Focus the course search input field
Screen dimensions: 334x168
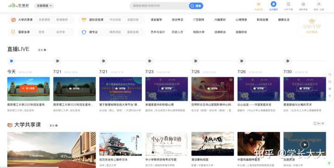[x=159, y=6]
